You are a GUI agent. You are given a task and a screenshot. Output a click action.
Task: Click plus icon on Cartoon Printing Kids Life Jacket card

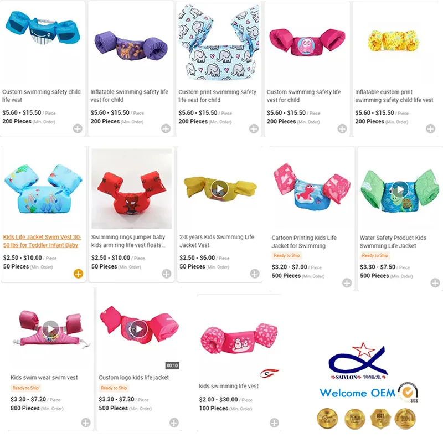coord(347,283)
